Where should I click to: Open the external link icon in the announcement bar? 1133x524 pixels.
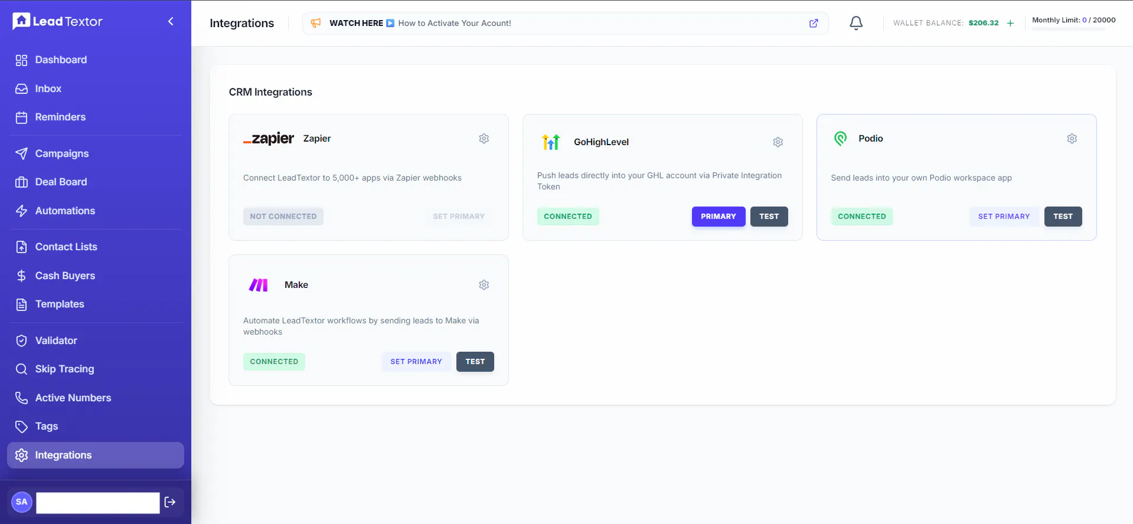point(814,23)
